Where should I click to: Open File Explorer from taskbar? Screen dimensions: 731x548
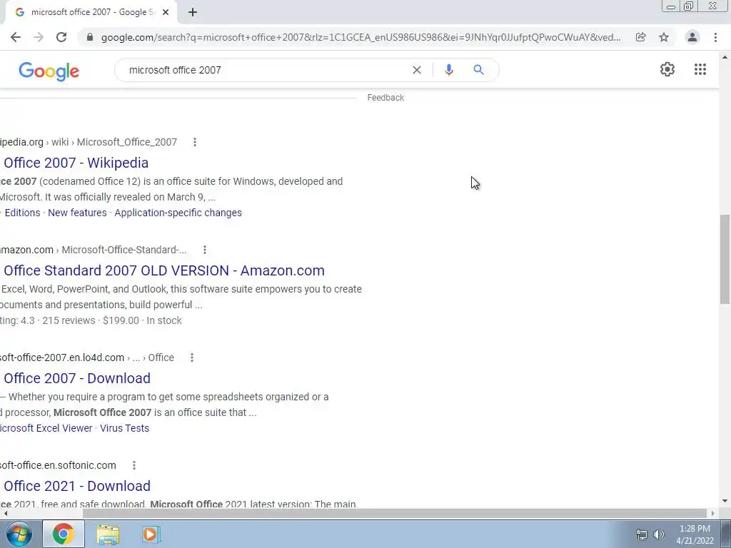[x=108, y=534]
